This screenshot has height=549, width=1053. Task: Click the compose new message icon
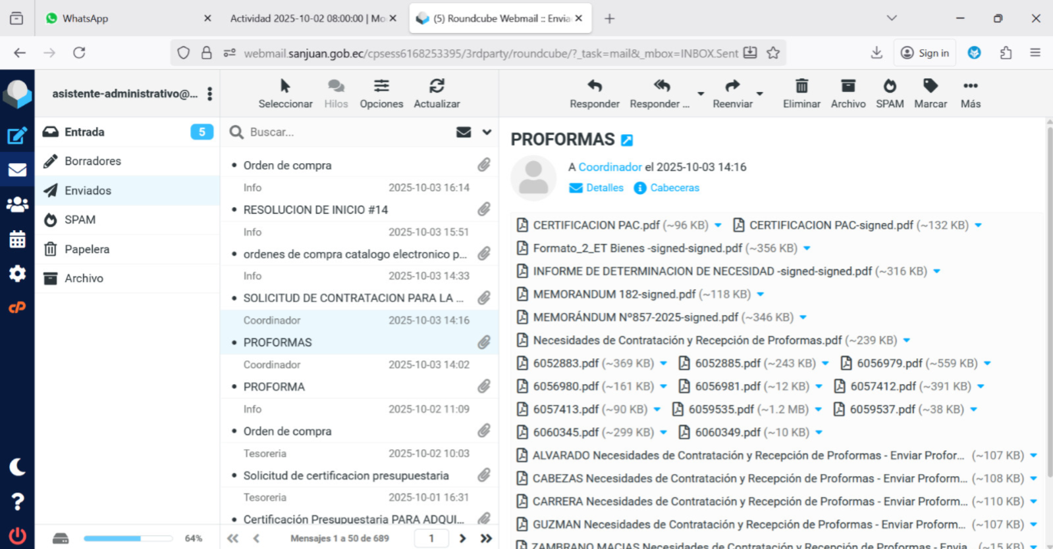coord(17,136)
